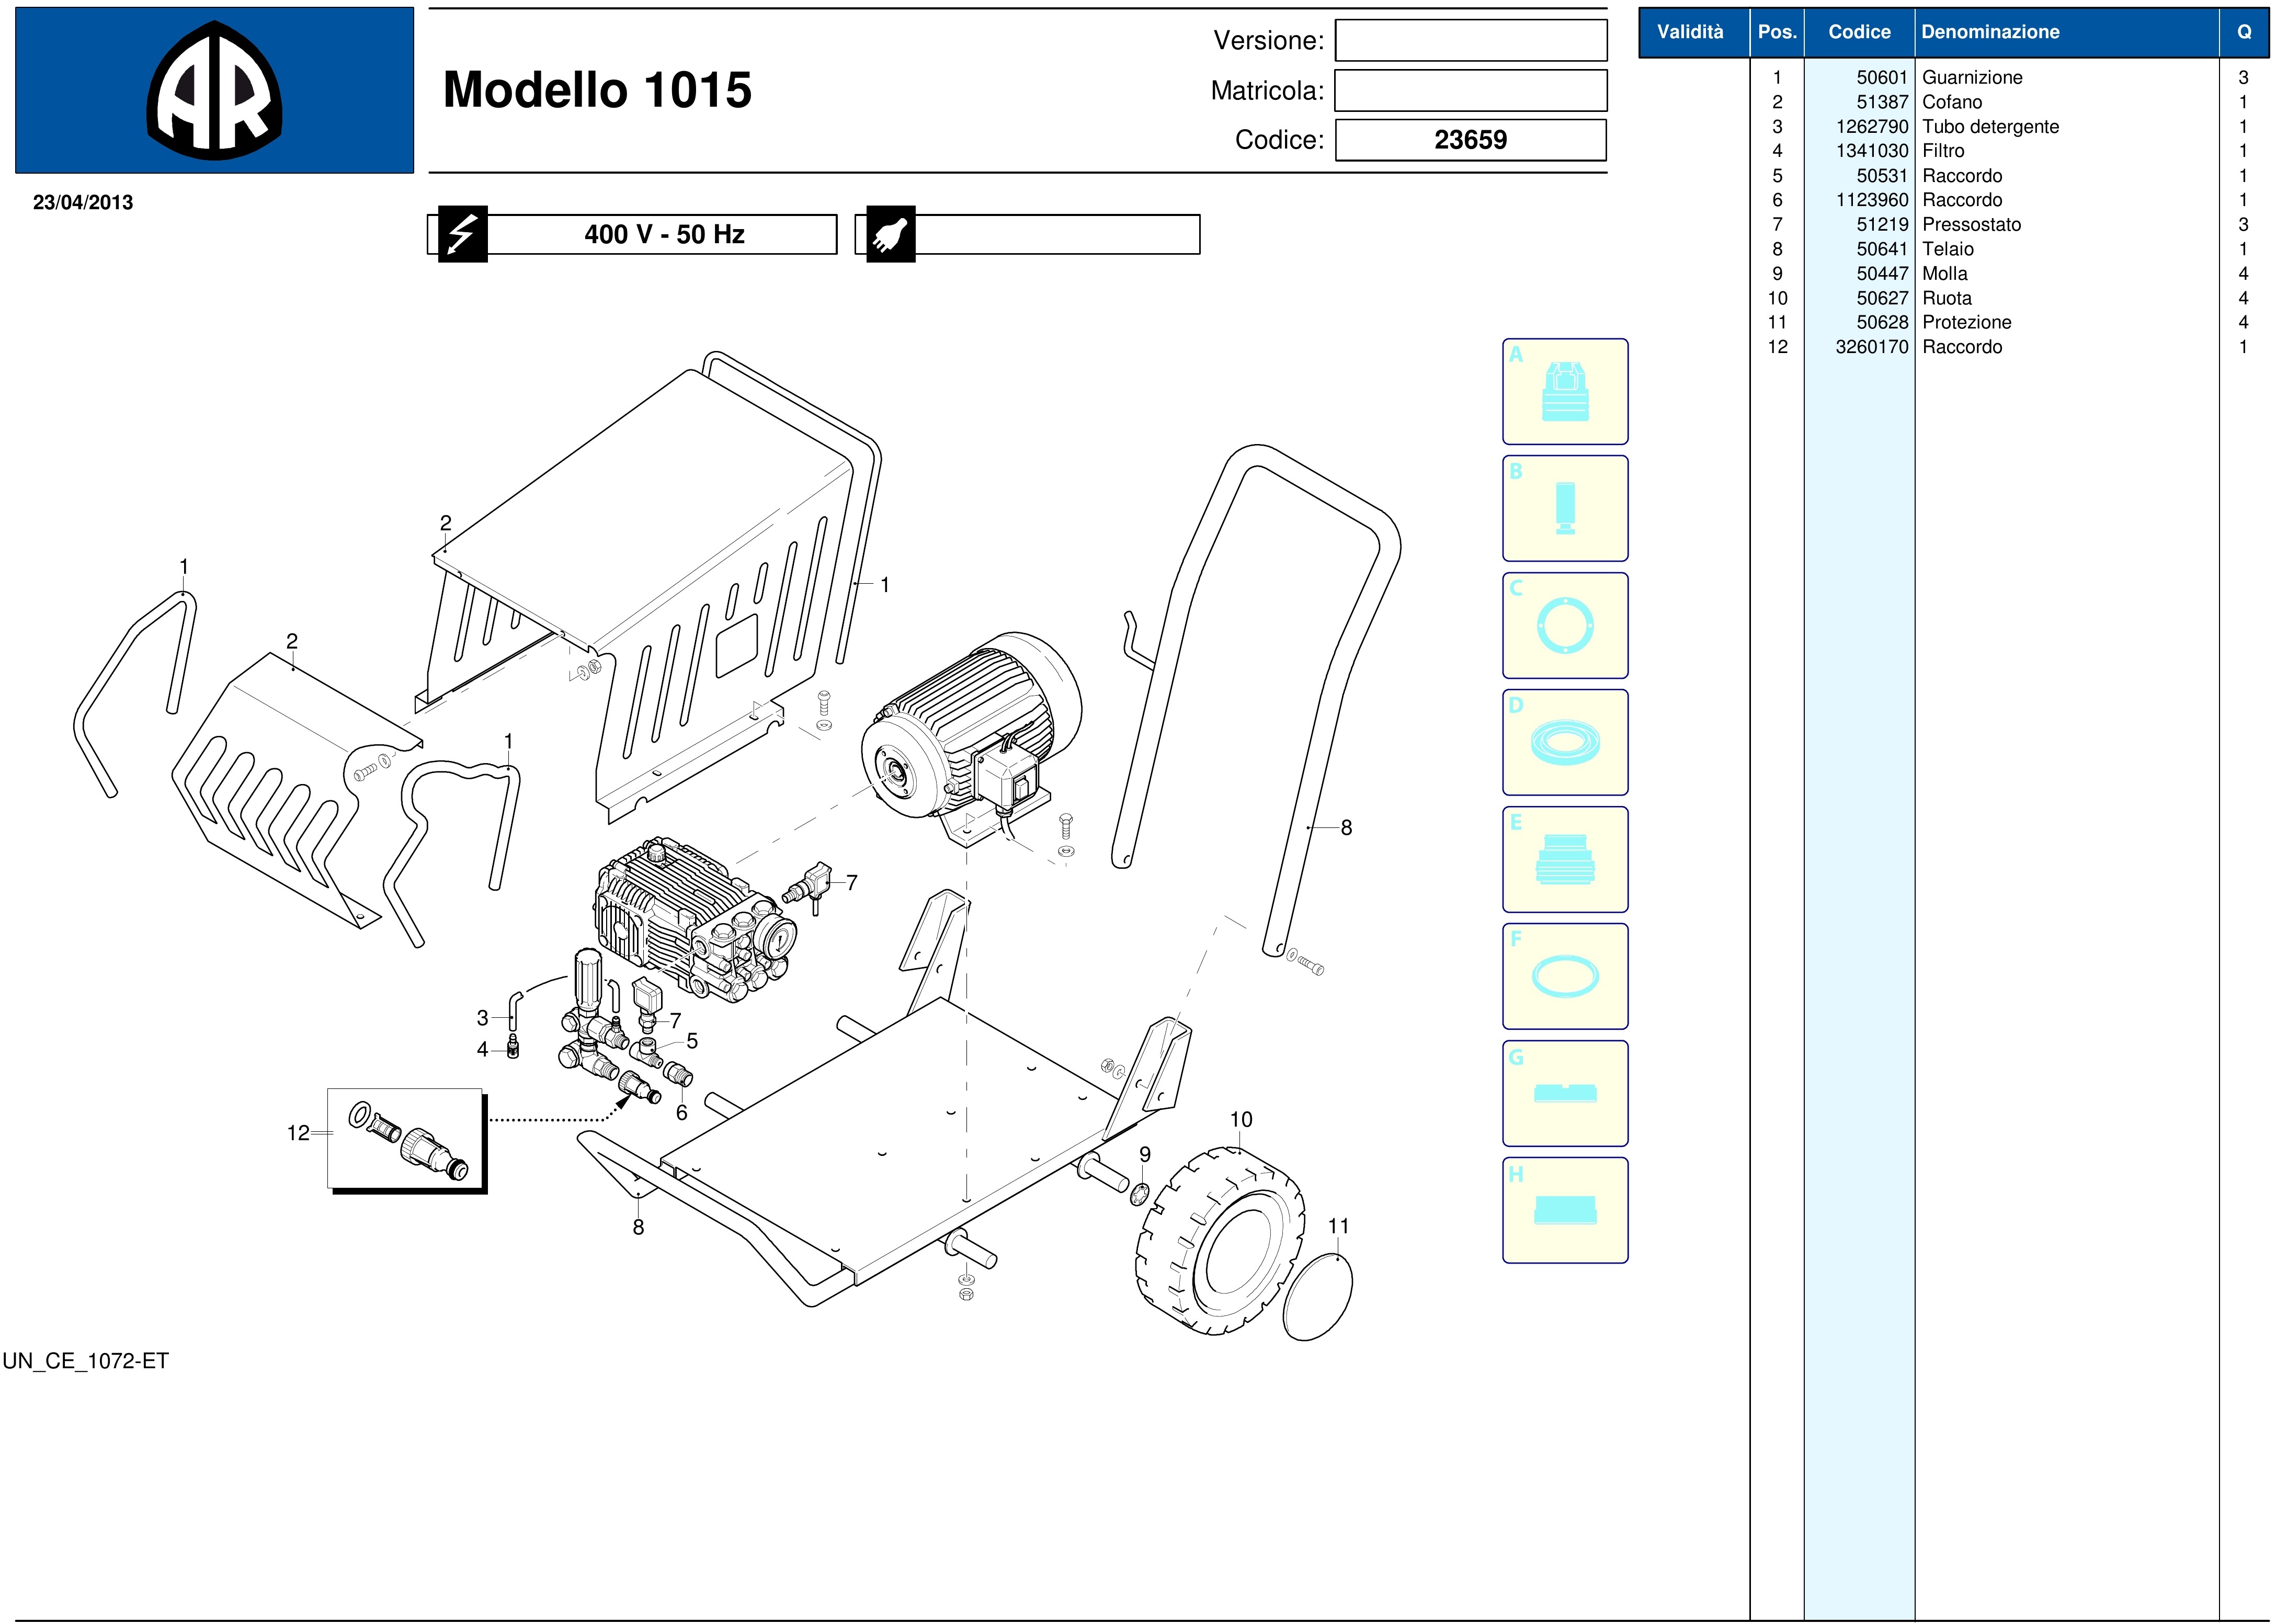Click the Codice field showing 23659
2276x1624 pixels.
pyautogui.click(x=1470, y=140)
